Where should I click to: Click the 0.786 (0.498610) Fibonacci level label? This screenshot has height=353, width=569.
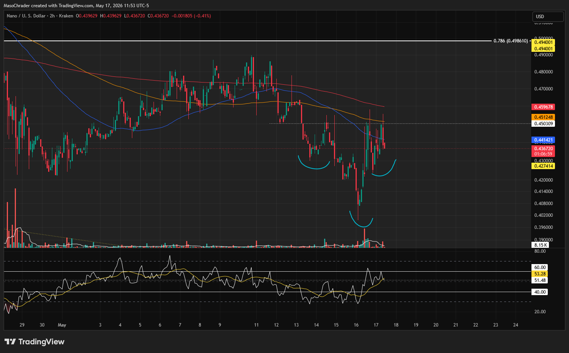[x=511, y=40]
